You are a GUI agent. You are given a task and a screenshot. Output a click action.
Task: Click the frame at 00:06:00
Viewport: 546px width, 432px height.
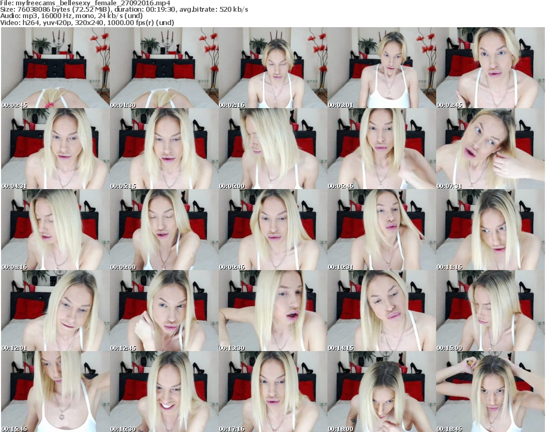click(273, 149)
